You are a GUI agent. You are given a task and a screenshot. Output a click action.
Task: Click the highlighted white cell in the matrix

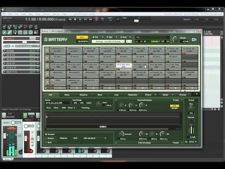click(124, 66)
